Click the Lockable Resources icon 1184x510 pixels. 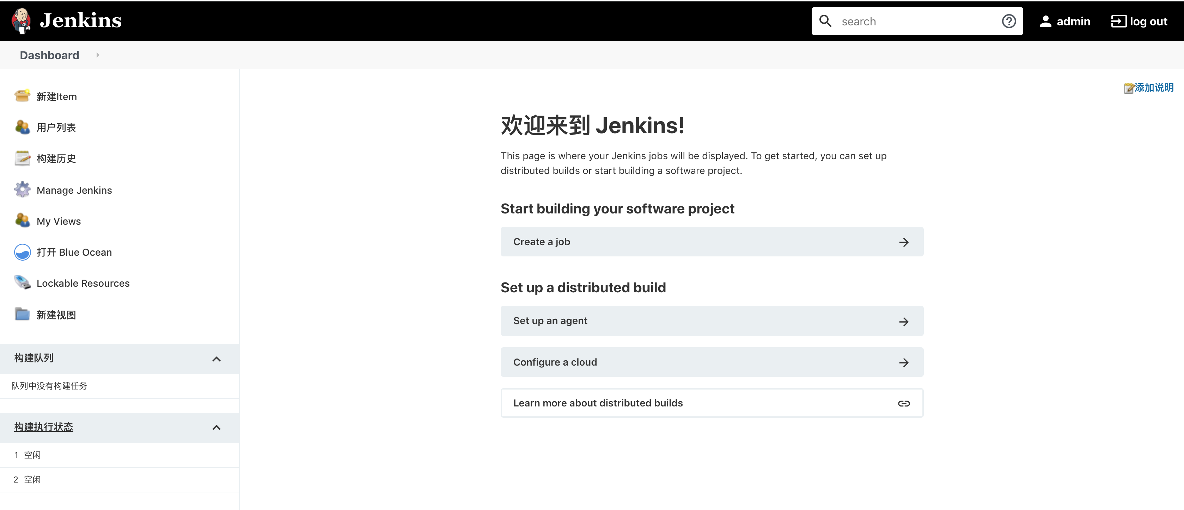[x=22, y=283]
